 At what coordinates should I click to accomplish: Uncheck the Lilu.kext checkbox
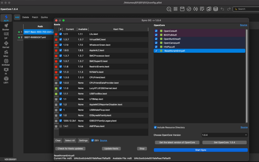(61, 34)
